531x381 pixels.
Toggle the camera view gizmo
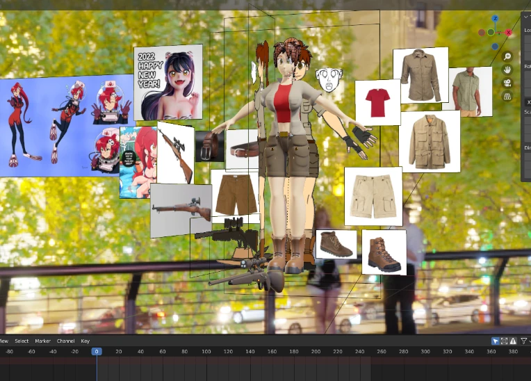click(x=507, y=83)
